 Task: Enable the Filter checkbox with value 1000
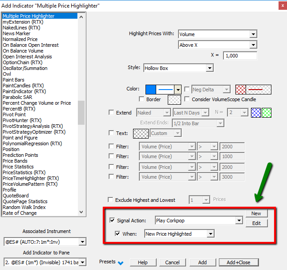(x=111, y=156)
